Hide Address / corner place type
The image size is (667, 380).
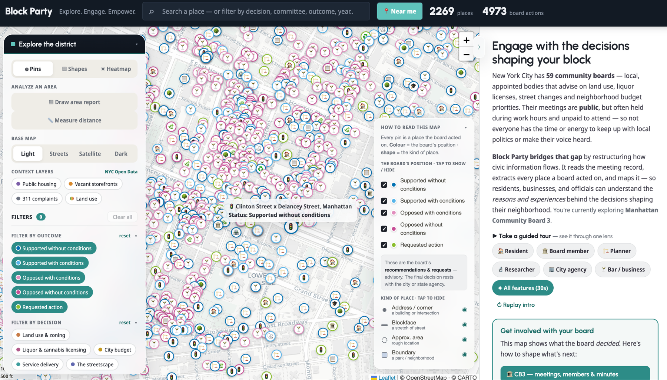click(x=464, y=310)
